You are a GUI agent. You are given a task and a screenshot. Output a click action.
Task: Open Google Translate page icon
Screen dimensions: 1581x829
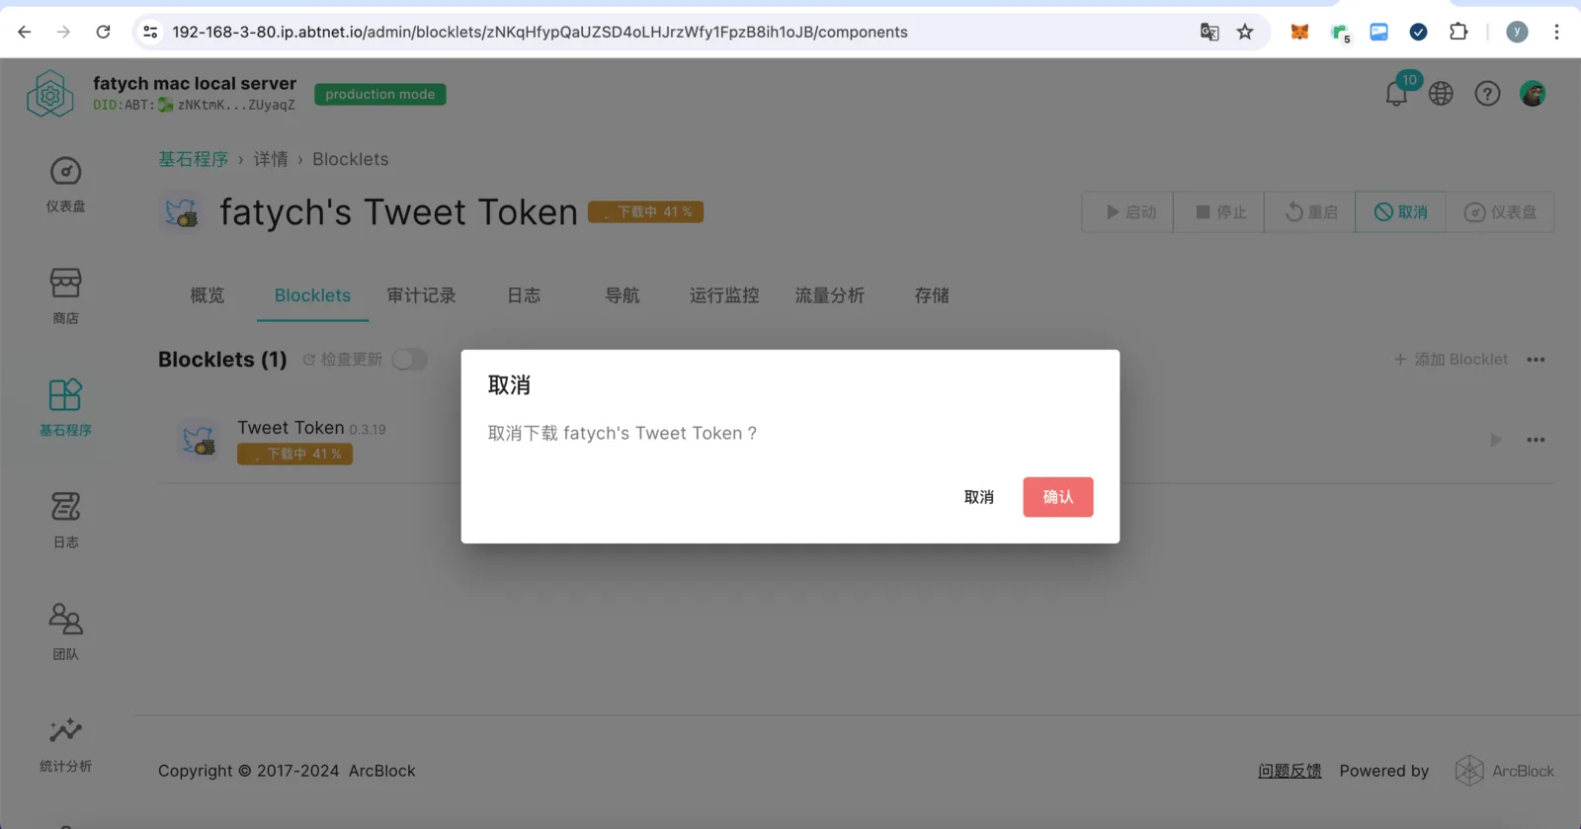pos(1209,32)
